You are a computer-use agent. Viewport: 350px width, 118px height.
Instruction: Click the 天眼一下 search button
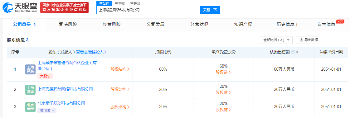[x=210, y=10]
